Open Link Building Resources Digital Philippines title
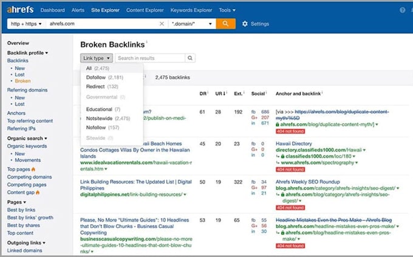 click(x=136, y=185)
